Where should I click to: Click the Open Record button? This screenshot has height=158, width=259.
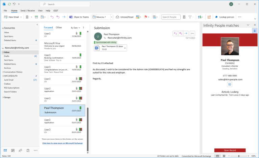pyautogui.click(x=230, y=150)
